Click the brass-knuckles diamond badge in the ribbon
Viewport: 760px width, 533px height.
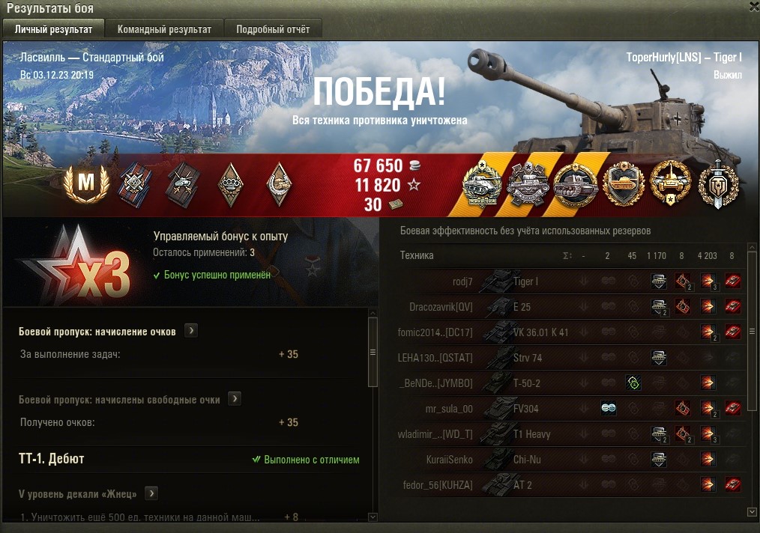(230, 184)
